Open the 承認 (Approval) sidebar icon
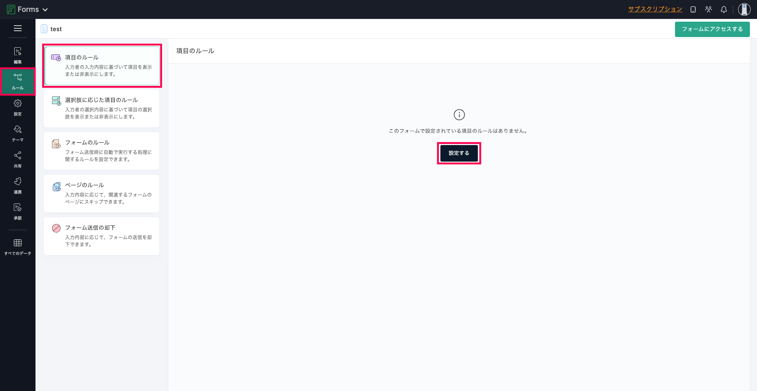This screenshot has height=391, width=757. (x=18, y=211)
